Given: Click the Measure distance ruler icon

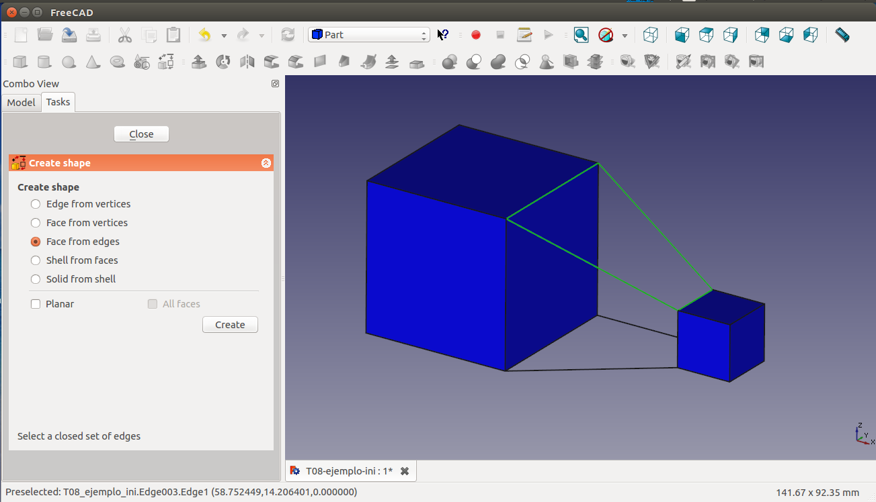Looking at the screenshot, I should [842, 35].
